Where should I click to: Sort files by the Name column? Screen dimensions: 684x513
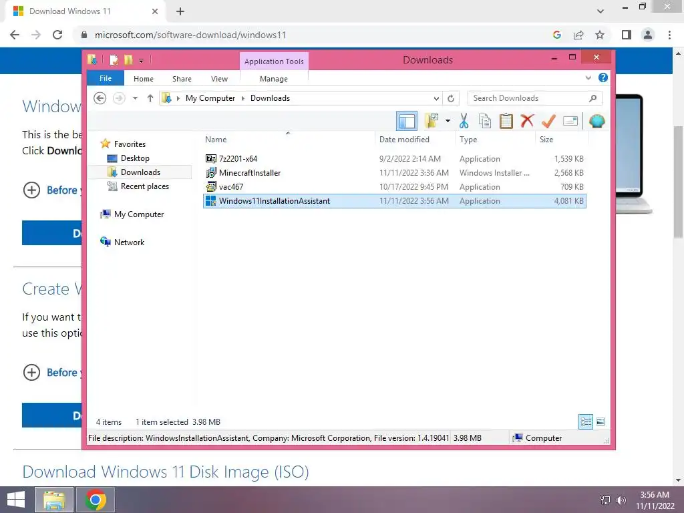[288, 140]
